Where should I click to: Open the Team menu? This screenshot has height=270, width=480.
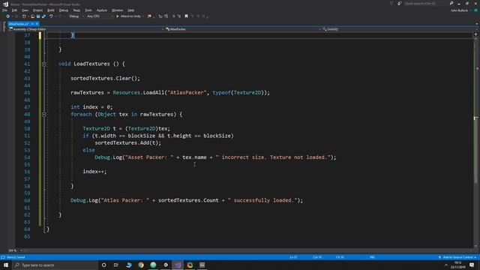tap(76, 10)
